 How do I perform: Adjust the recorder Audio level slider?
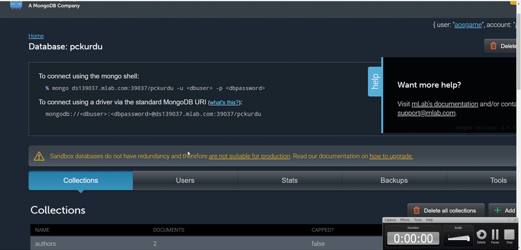(x=459, y=238)
